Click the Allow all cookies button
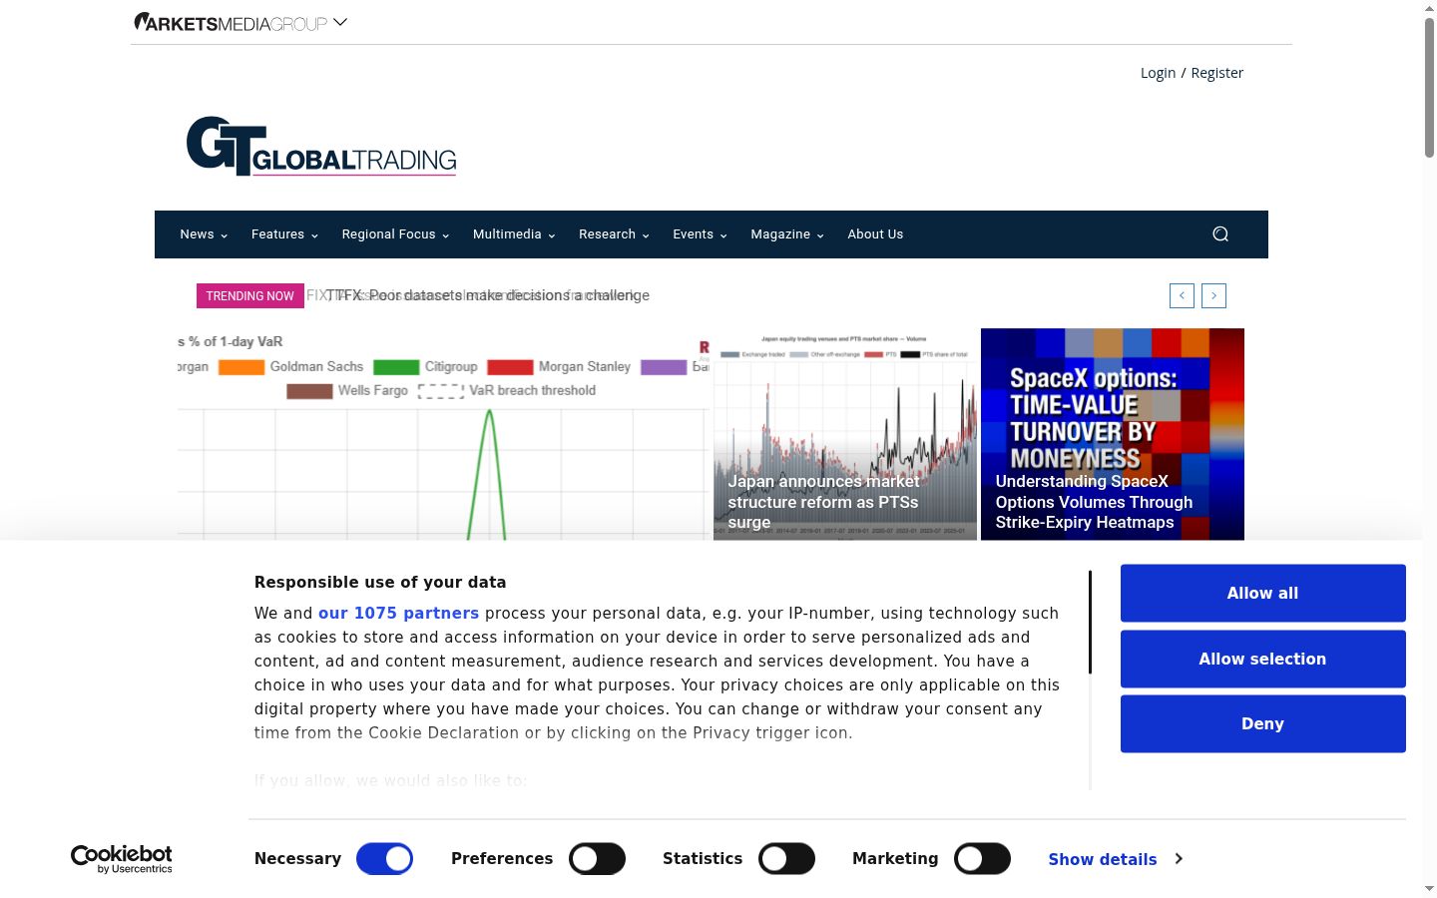Image resolution: width=1437 pixels, height=898 pixels. pyautogui.click(x=1262, y=593)
